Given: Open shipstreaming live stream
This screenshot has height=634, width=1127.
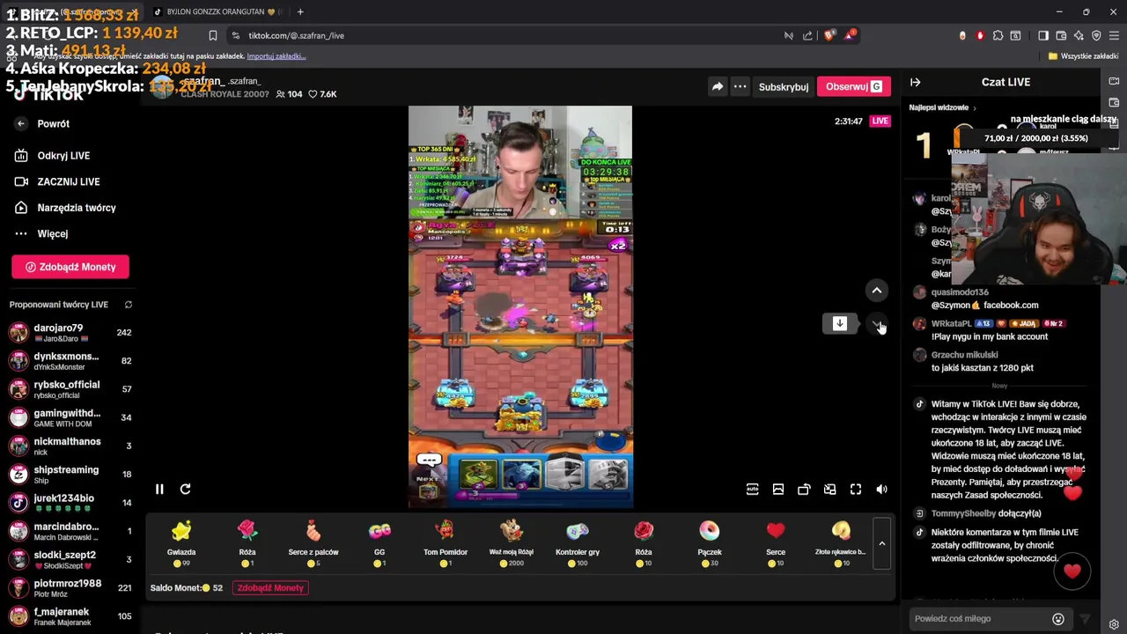Looking at the screenshot, I should click(x=70, y=474).
